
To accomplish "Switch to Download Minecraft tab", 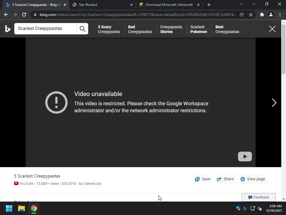I will point(169,5).
